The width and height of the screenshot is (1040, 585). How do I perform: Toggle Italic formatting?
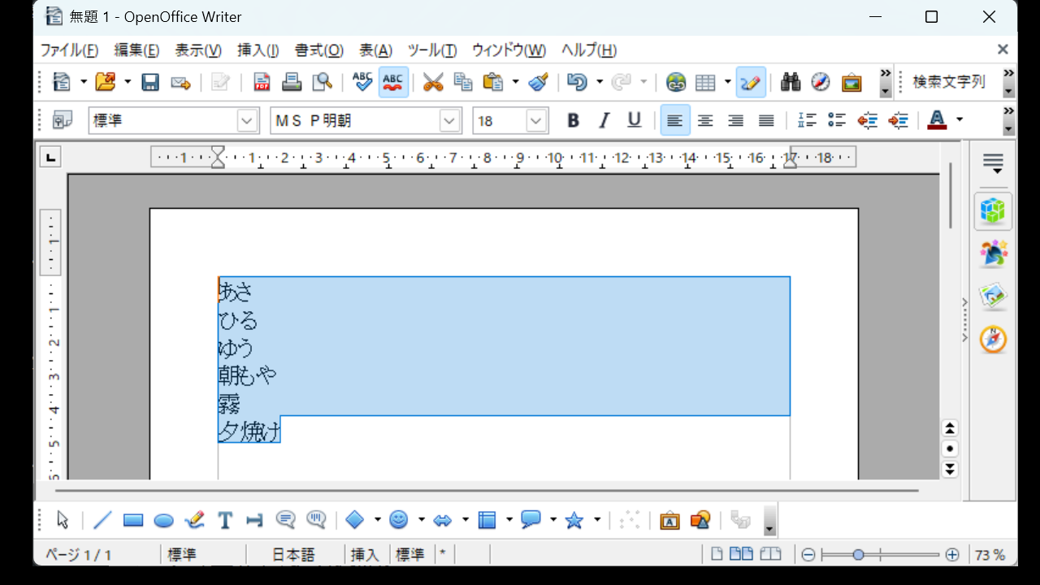[604, 120]
